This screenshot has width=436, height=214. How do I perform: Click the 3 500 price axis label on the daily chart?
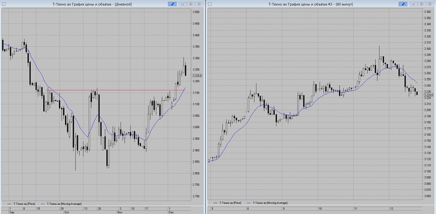(197, 12)
